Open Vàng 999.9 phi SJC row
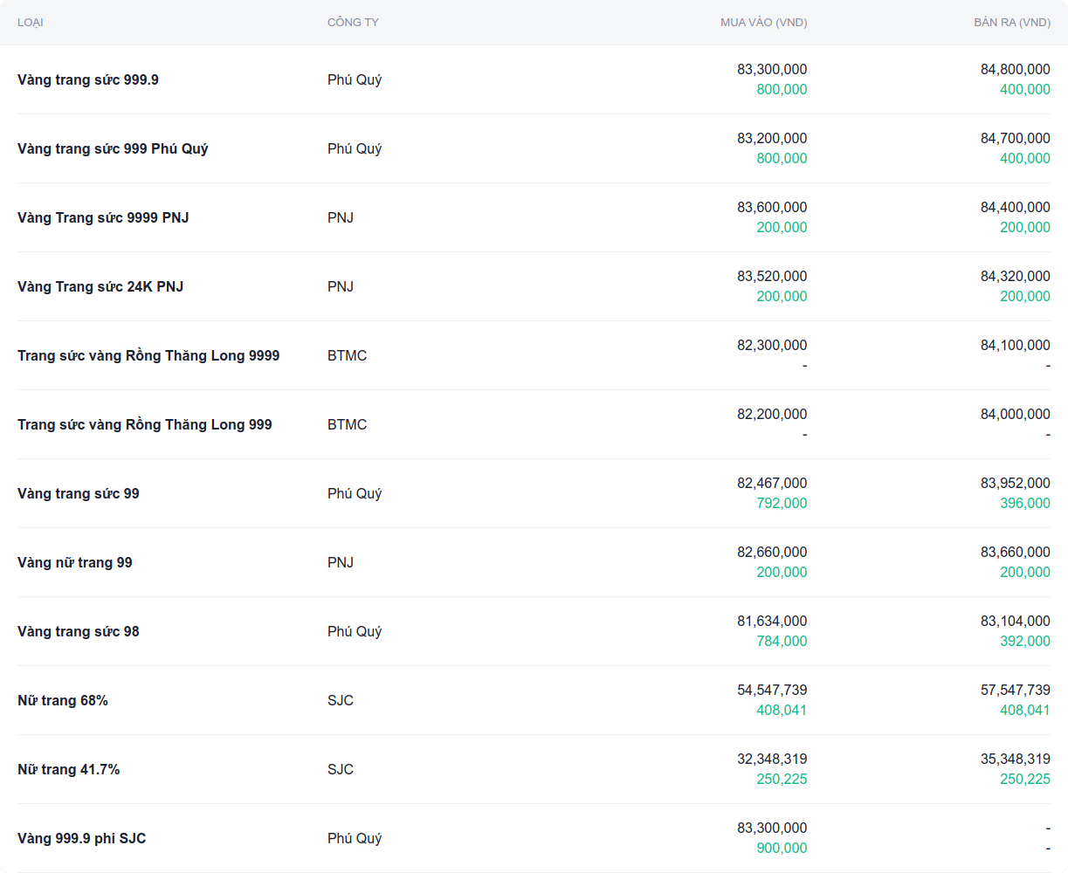1068x873 pixels. point(82,839)
